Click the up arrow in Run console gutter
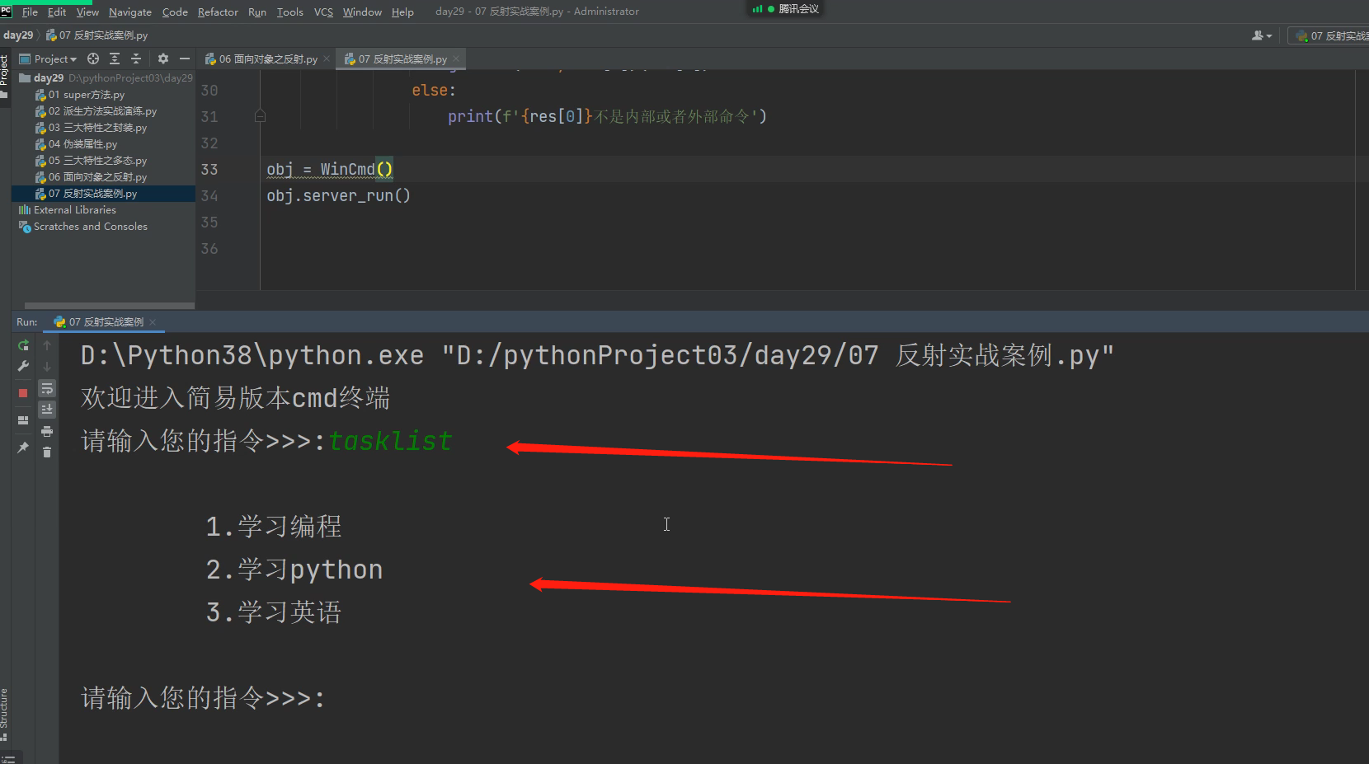This screenshot has width=1369, height=764. (x=47, y=345)
